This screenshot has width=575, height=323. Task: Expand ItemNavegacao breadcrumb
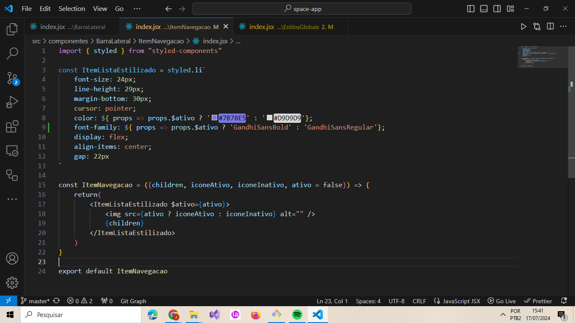pyautogui.click(x=161, y=41)
